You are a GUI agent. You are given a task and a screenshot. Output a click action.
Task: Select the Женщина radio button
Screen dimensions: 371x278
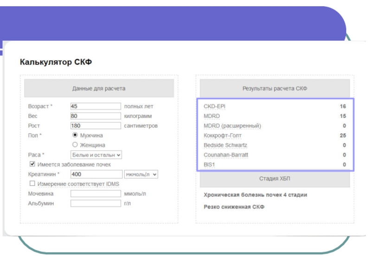pos(75,145)
